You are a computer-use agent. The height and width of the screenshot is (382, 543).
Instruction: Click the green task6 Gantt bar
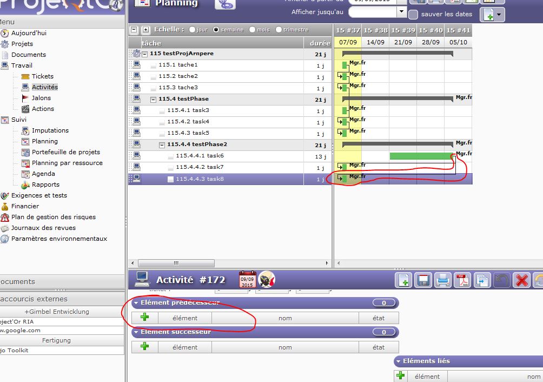click(x=421, y=156)
